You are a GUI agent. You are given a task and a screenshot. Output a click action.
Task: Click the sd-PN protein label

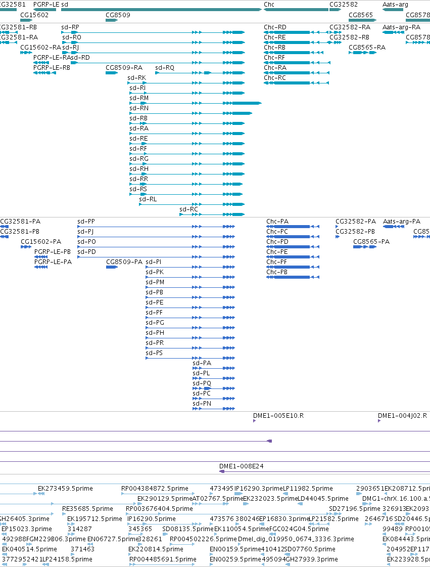pyautogui.click(x=202, y=404)
